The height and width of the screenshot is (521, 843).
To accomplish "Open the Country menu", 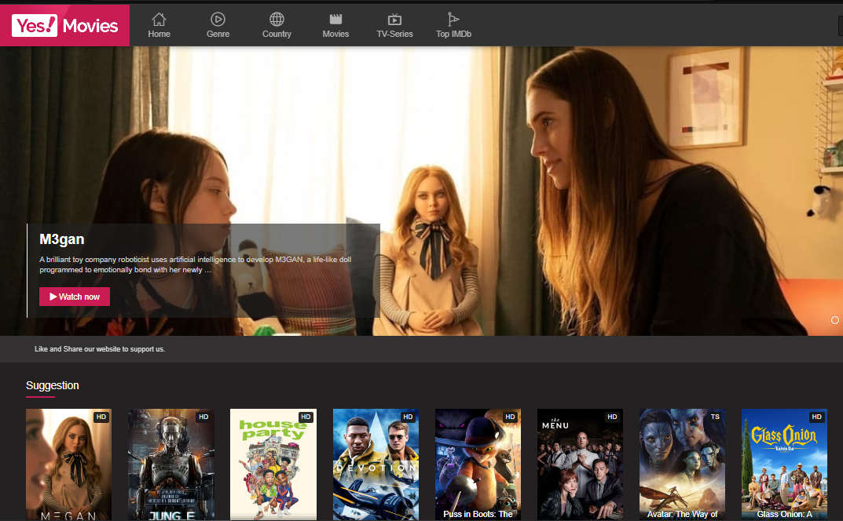I will coord(277,26).
